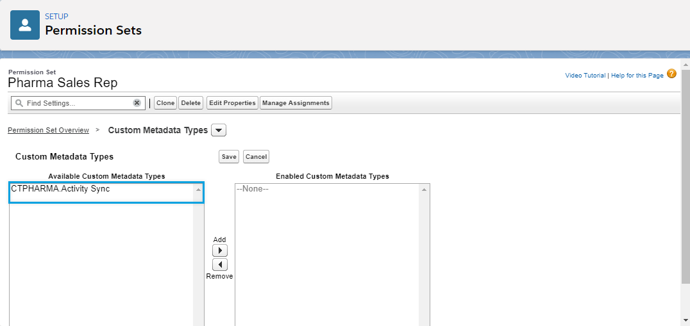Click the Find Settings input field
690x326 pixels.
coord(77,103)
